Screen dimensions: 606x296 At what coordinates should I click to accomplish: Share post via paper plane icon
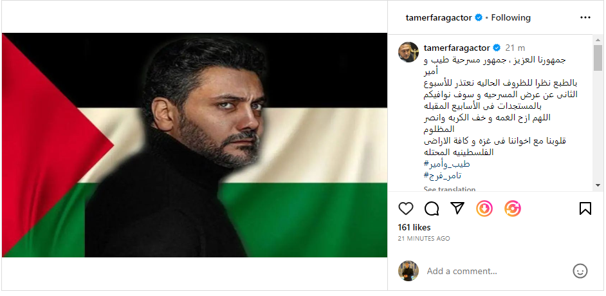pyautogui.click(x=457, y=208)
